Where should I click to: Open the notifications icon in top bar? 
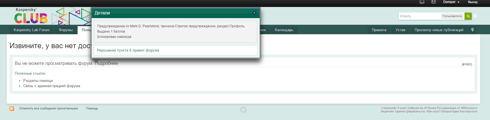point(433,2)
